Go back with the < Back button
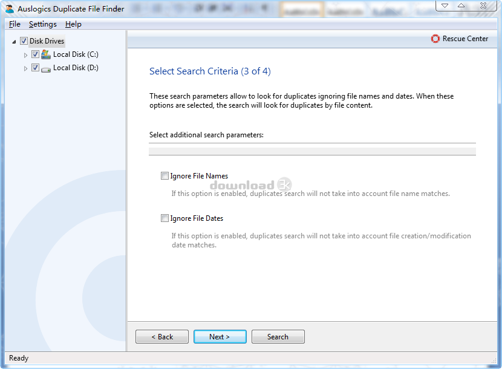The width and height of the screenshot is (502, 369). [x=162, y=337]
